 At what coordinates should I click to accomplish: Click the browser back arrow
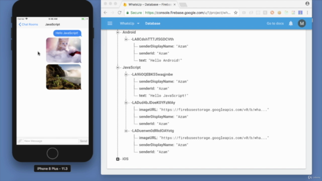click(x=106, y=13)
